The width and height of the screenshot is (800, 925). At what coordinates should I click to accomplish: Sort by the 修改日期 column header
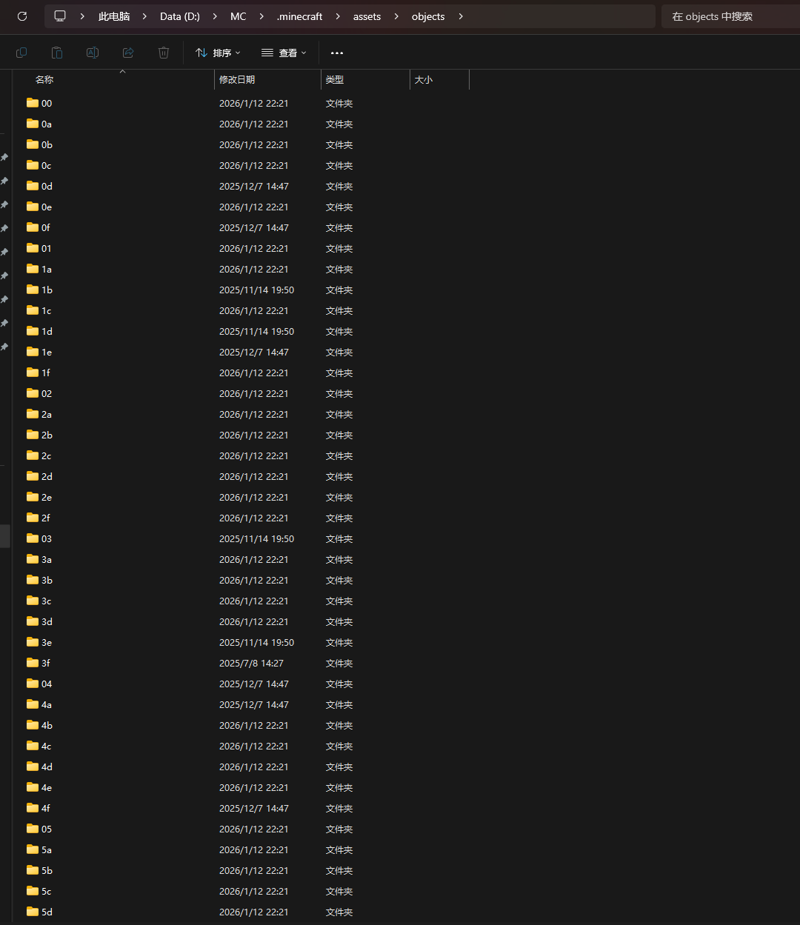click(x=237, y=79)
